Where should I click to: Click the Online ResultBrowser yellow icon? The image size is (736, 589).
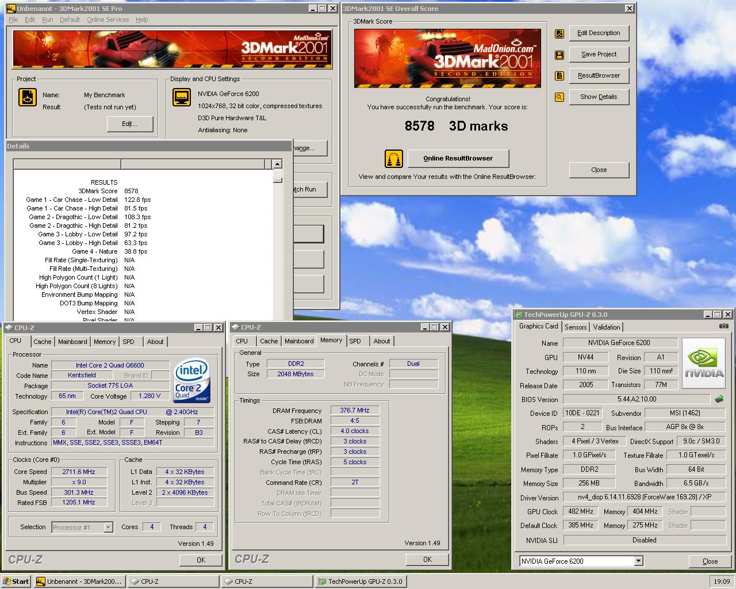(394, 158)
